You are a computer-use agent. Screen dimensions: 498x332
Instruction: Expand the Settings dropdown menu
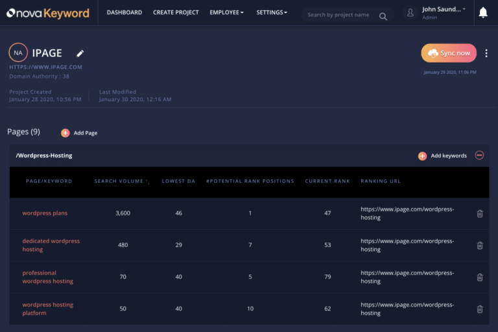[x=272, y=12]
